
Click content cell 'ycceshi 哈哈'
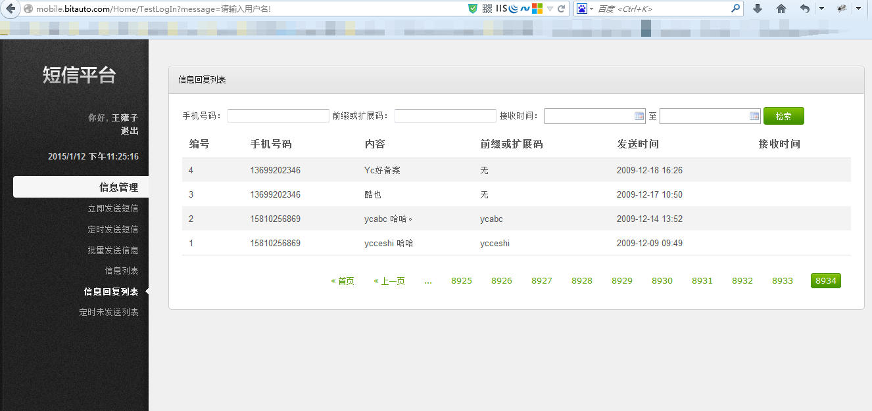coord(389,243)
